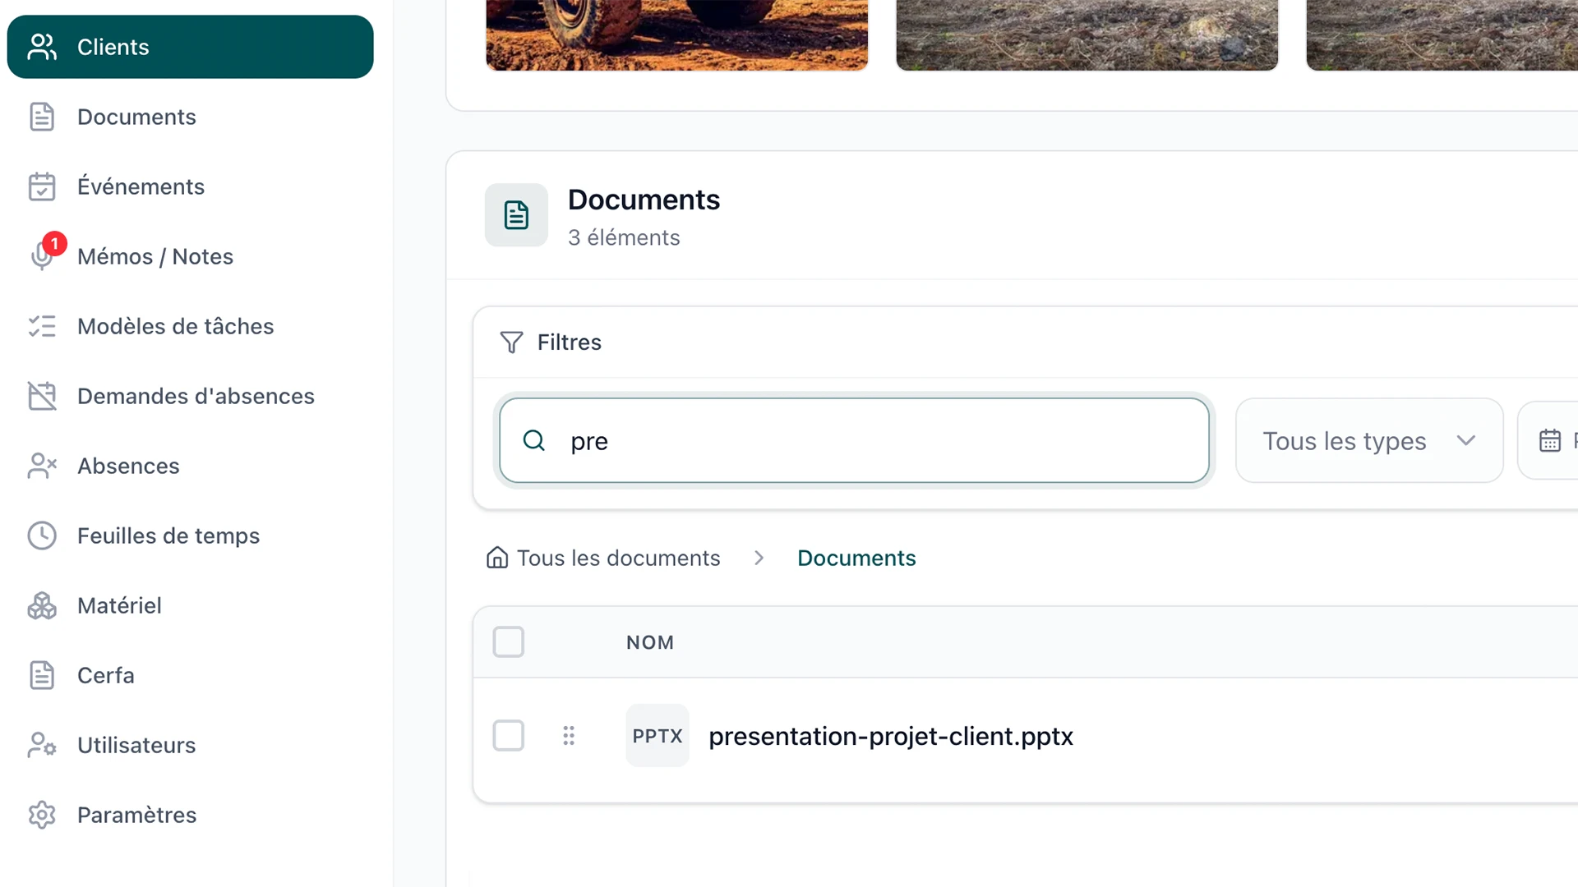The width and height of the screenshot is (1578, 887).
Task: Open the Tous les types dropdown
Action: tap(1369, 441)
